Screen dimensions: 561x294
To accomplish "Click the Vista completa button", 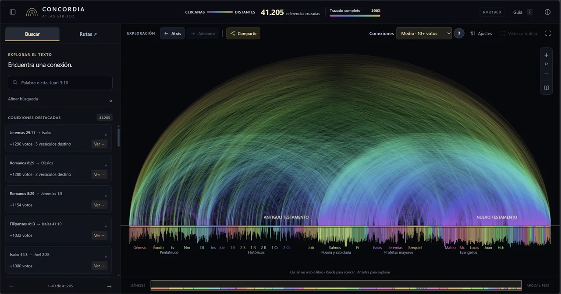I will [519, 34].
